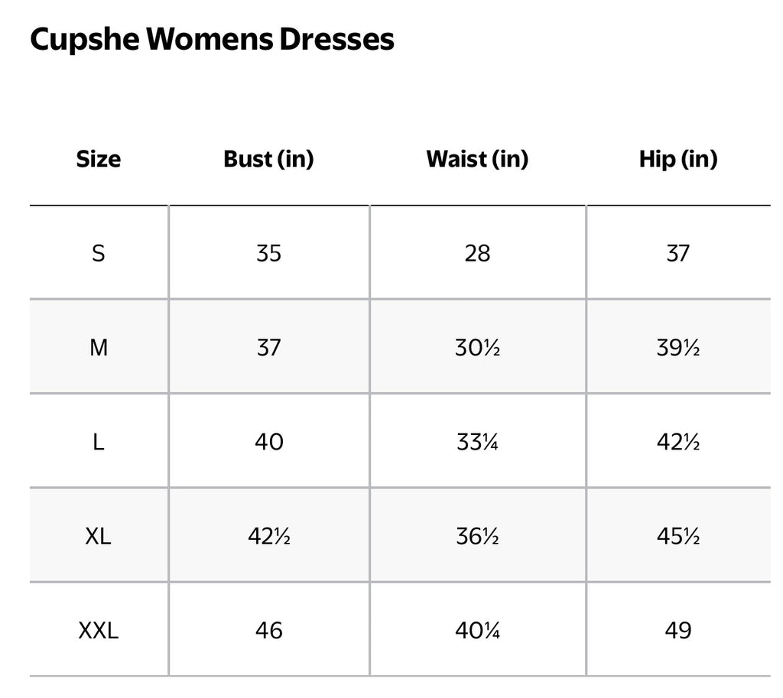Click the Size column header
Viewport: 783px width, 698px height.
tap(99, 159)
